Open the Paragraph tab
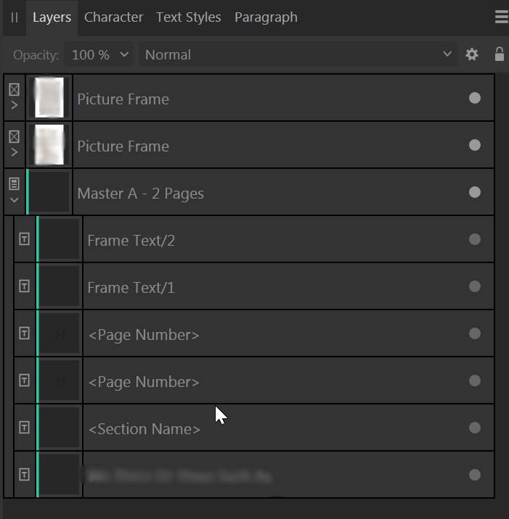The height and width of the screenshot is (519, 509). (x=266, y=17)
